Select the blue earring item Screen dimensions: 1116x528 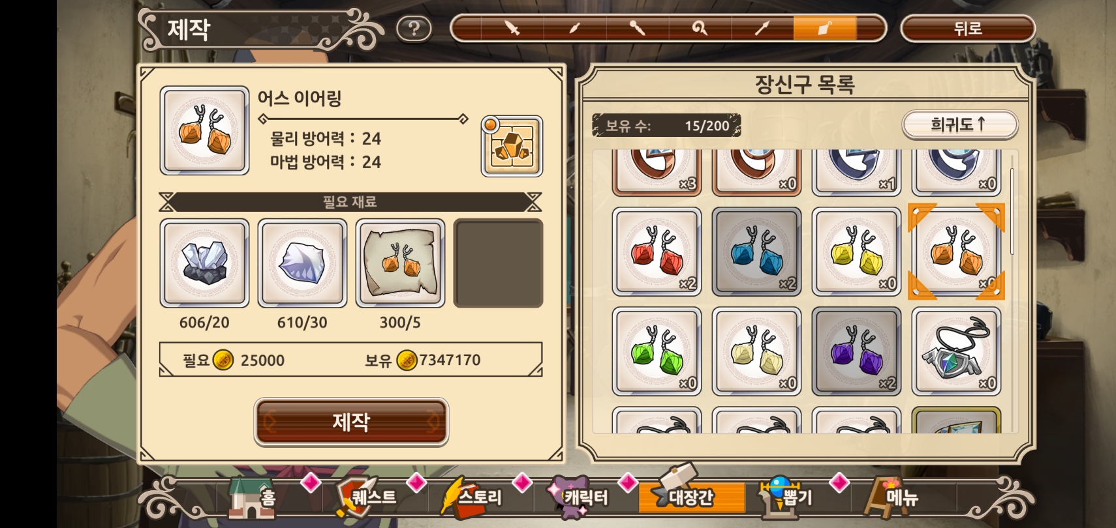click(x=756, y=252)
